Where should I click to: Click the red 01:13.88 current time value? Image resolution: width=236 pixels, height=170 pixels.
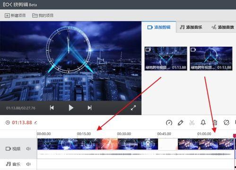[22, 122]
